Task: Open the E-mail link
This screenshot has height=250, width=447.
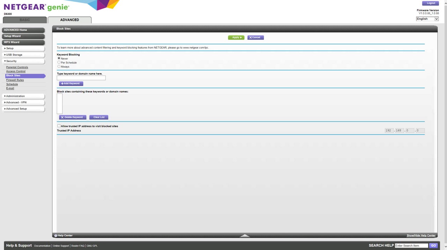Action: (10, 88)
